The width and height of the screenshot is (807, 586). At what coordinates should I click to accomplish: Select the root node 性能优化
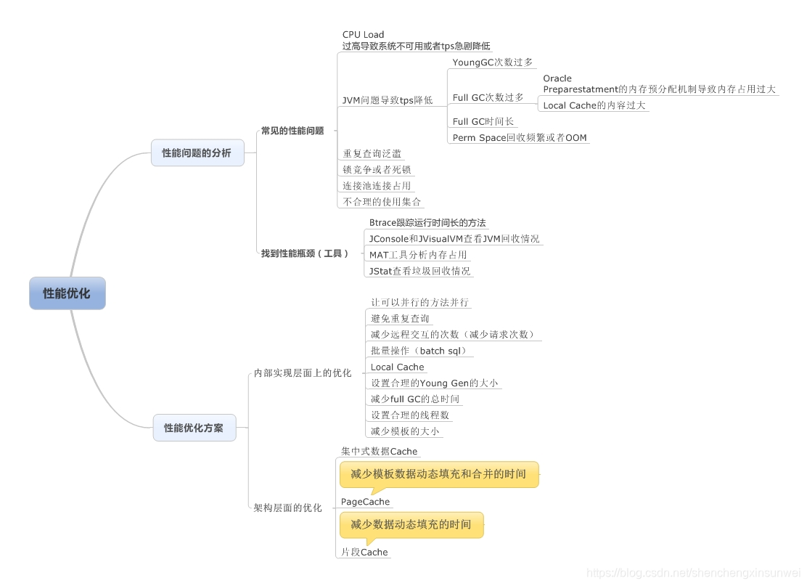67,293
